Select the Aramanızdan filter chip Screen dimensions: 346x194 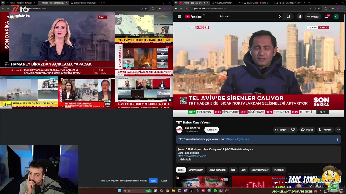tap(196, 170)
